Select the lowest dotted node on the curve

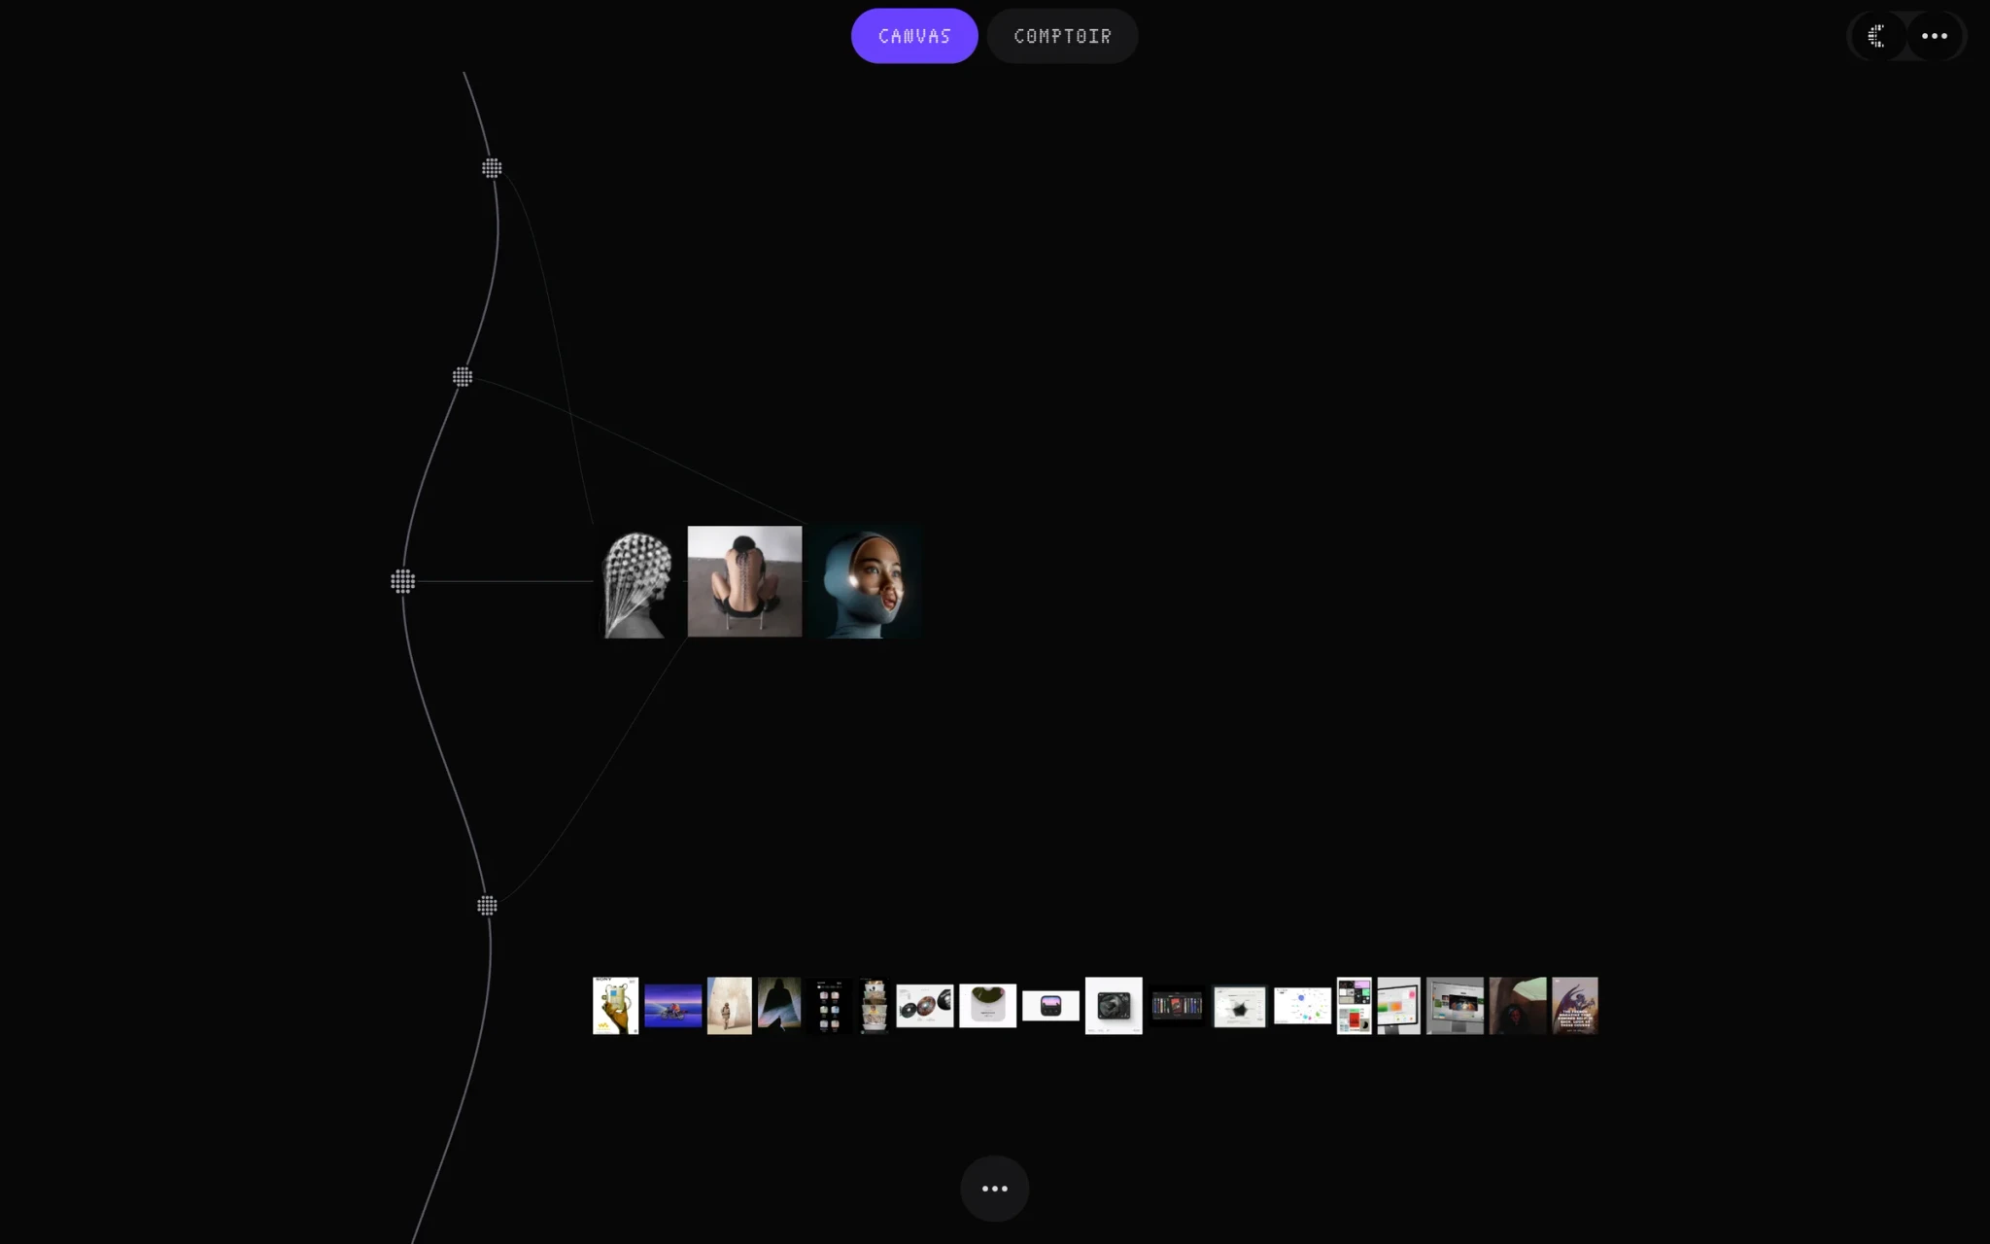click(487, 906)
